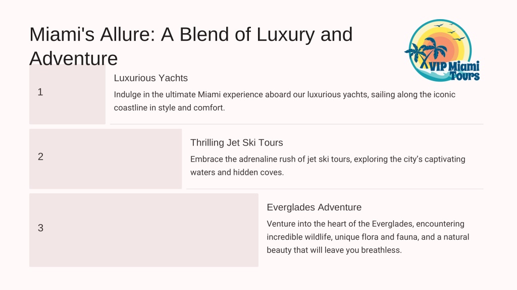The height and width of the screenshot is (290, 517).
Task: Select the number 2 block
Action: [106, 159]
